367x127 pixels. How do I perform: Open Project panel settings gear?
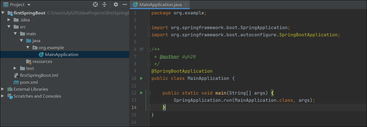pyautogui.click(x=116, y=4)
